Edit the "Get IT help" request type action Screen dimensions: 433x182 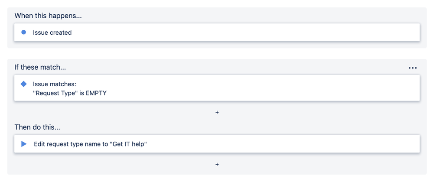[217, 143]
